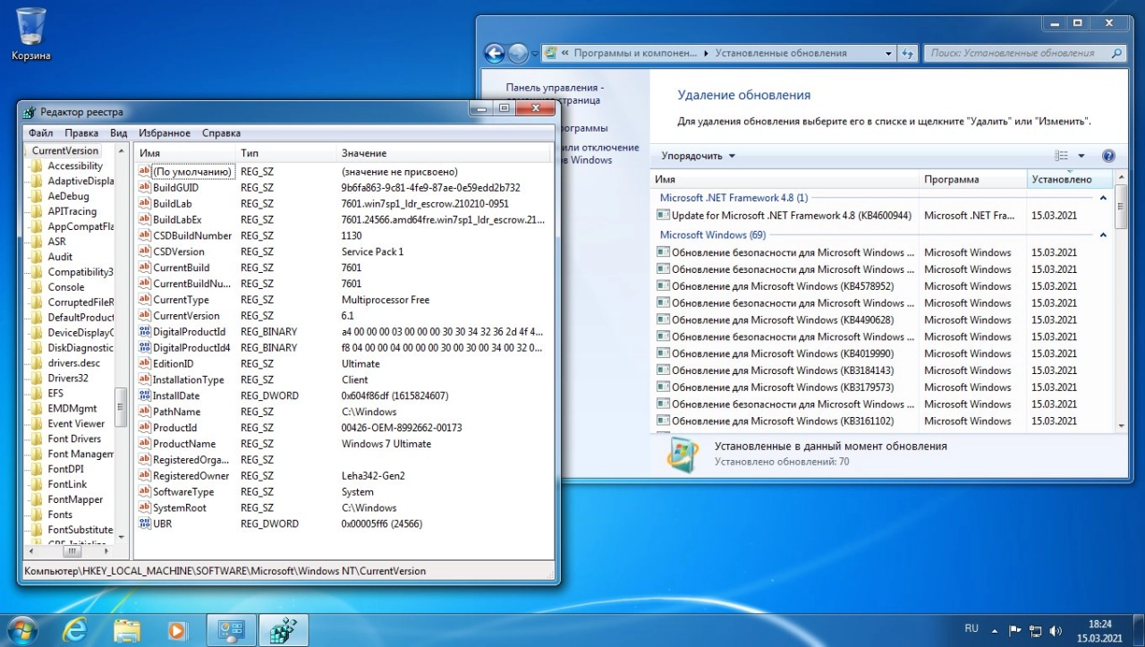Sort updates by Программа column

coord(973,180)
